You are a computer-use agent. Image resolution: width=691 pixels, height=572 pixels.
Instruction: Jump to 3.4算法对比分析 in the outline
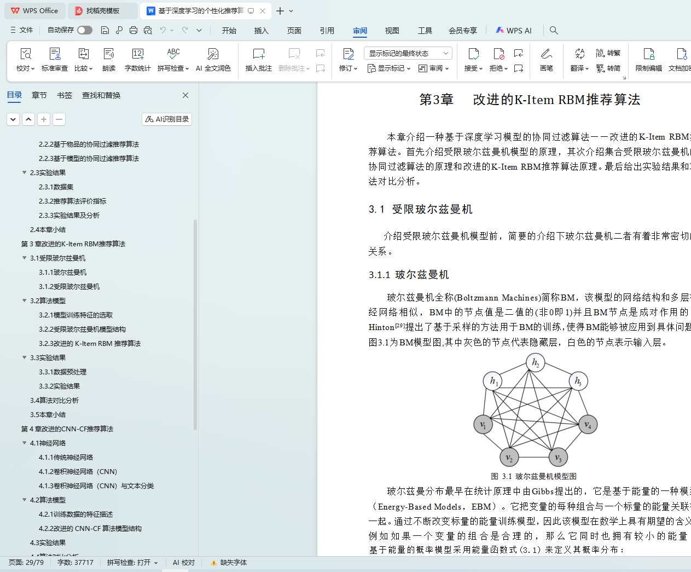(54, 401)
